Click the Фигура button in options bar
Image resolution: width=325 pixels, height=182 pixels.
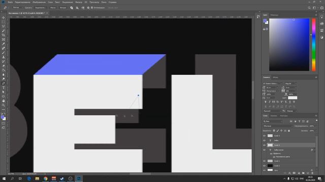pos(63,8)
